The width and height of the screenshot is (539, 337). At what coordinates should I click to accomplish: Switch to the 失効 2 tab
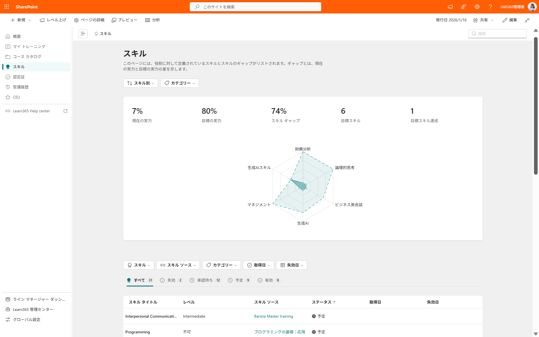(171, 280)
